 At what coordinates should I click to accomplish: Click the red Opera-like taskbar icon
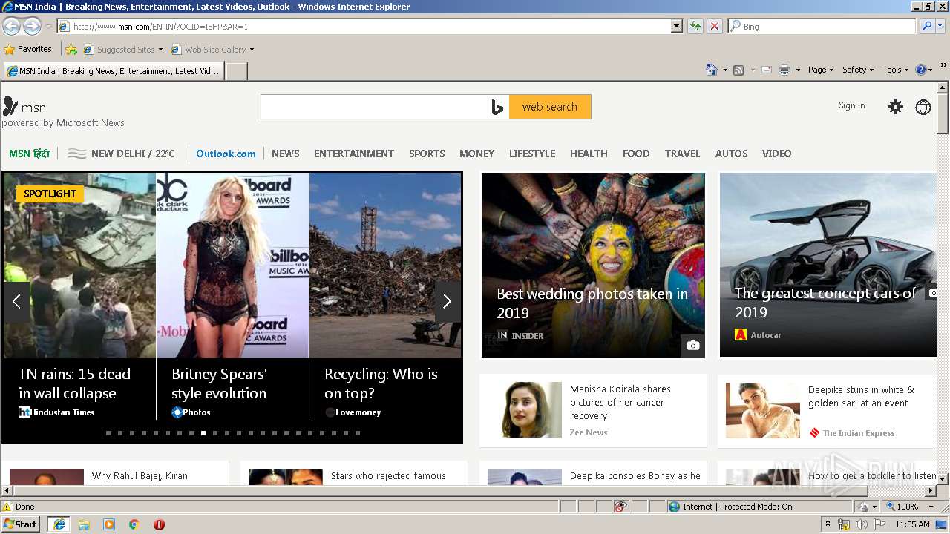click(x=159, y=524)
